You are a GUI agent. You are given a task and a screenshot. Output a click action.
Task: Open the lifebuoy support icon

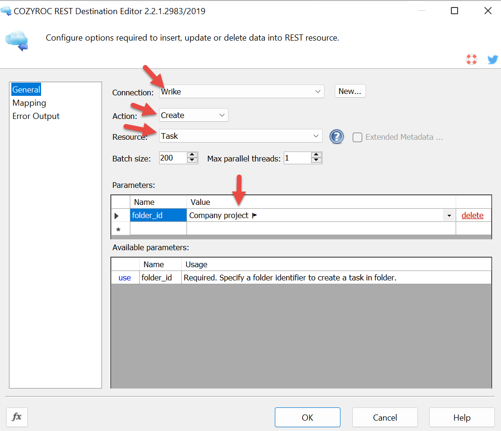click(471, 59)
